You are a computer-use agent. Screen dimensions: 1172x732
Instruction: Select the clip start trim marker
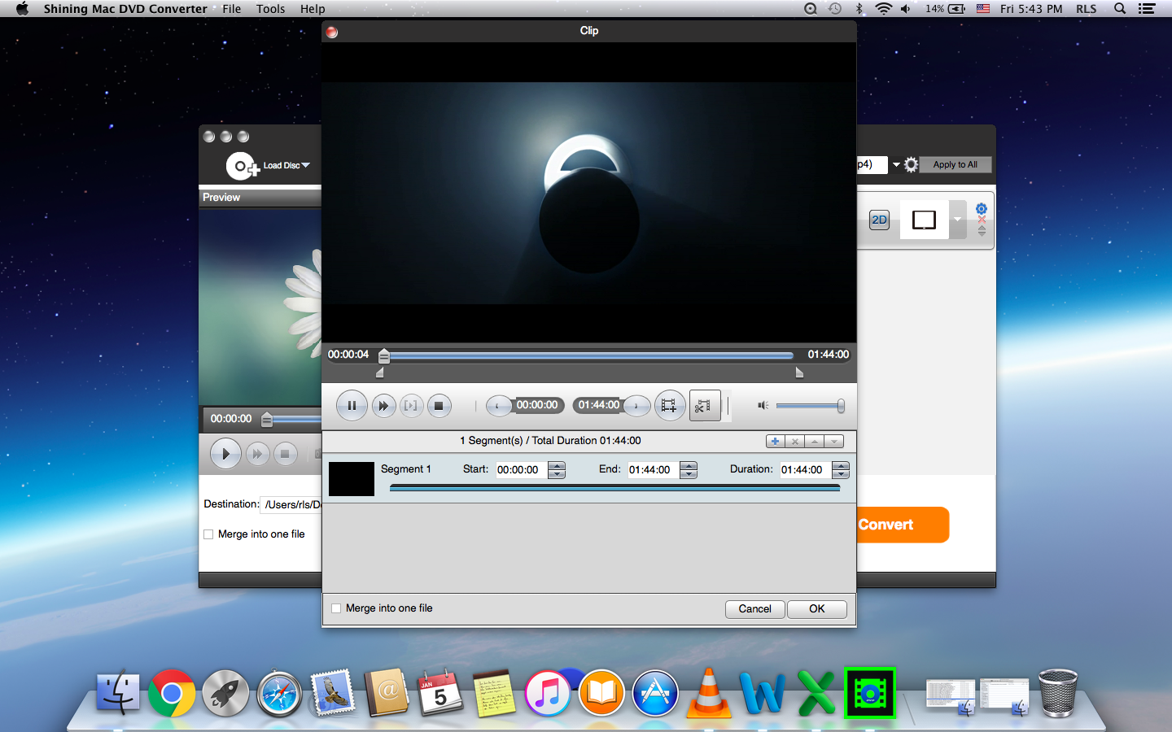click(x=379, y=373)
